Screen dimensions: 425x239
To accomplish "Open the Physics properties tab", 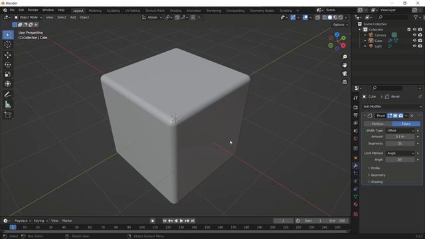I will tap(356, 181).
